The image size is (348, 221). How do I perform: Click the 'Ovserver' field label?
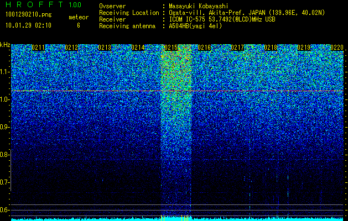(112, 6)
